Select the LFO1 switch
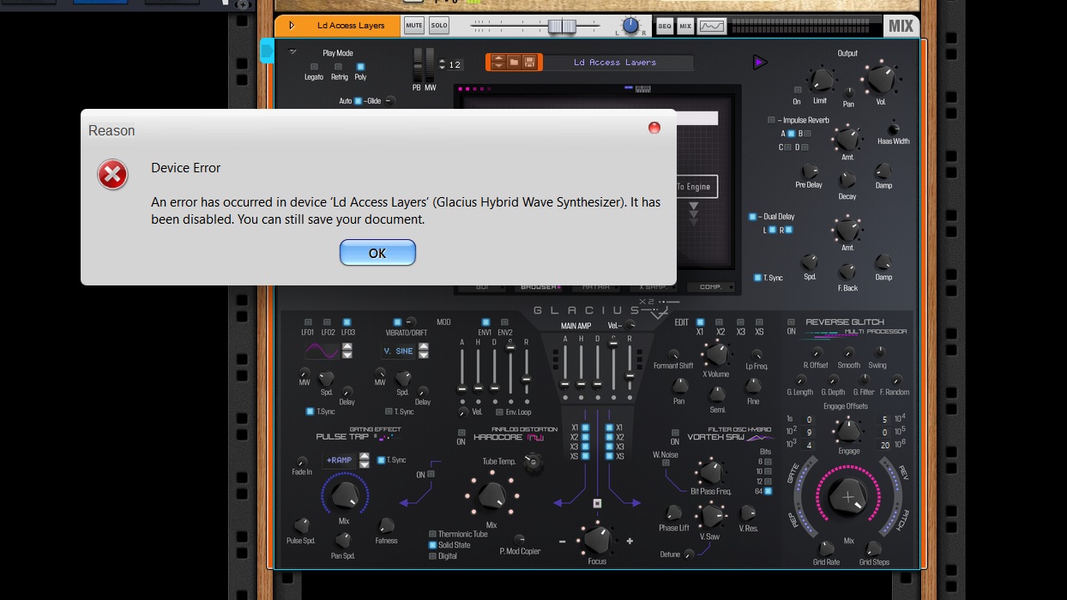 308,322
